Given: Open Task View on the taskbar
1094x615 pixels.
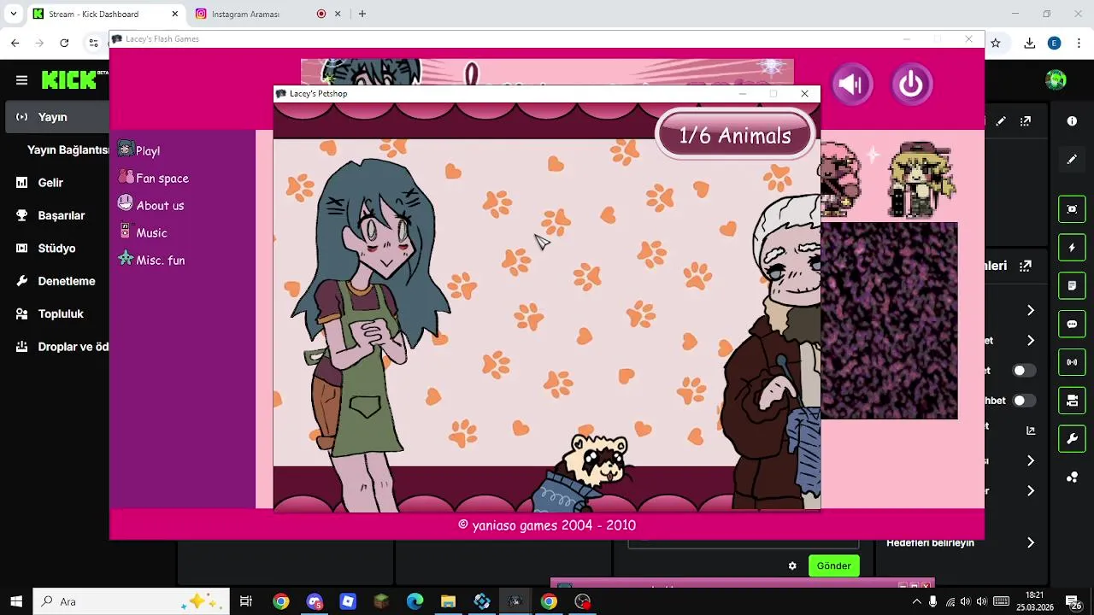Looking at the screenshot, I should [x=246, y=601].
